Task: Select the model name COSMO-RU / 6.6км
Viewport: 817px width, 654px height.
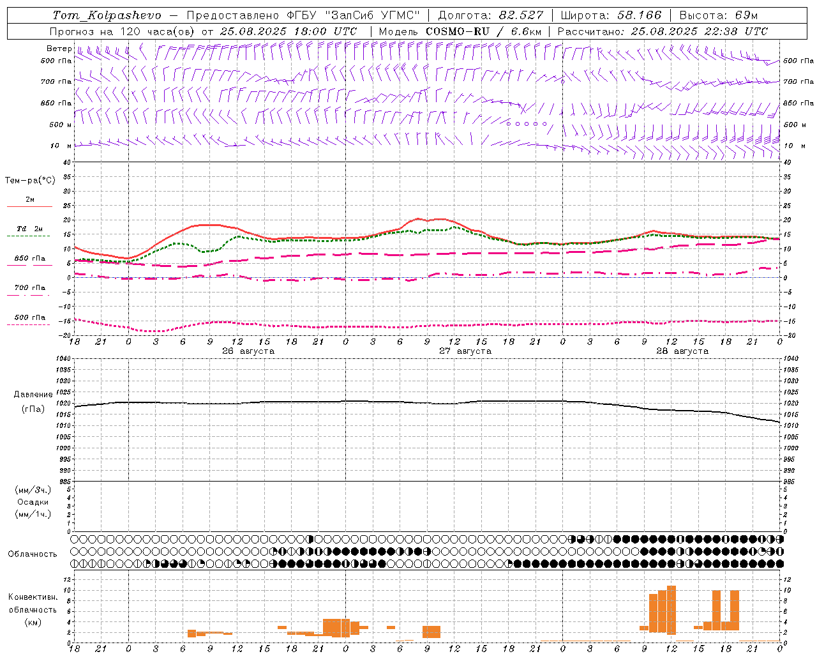Action: [x=483, y=31]
